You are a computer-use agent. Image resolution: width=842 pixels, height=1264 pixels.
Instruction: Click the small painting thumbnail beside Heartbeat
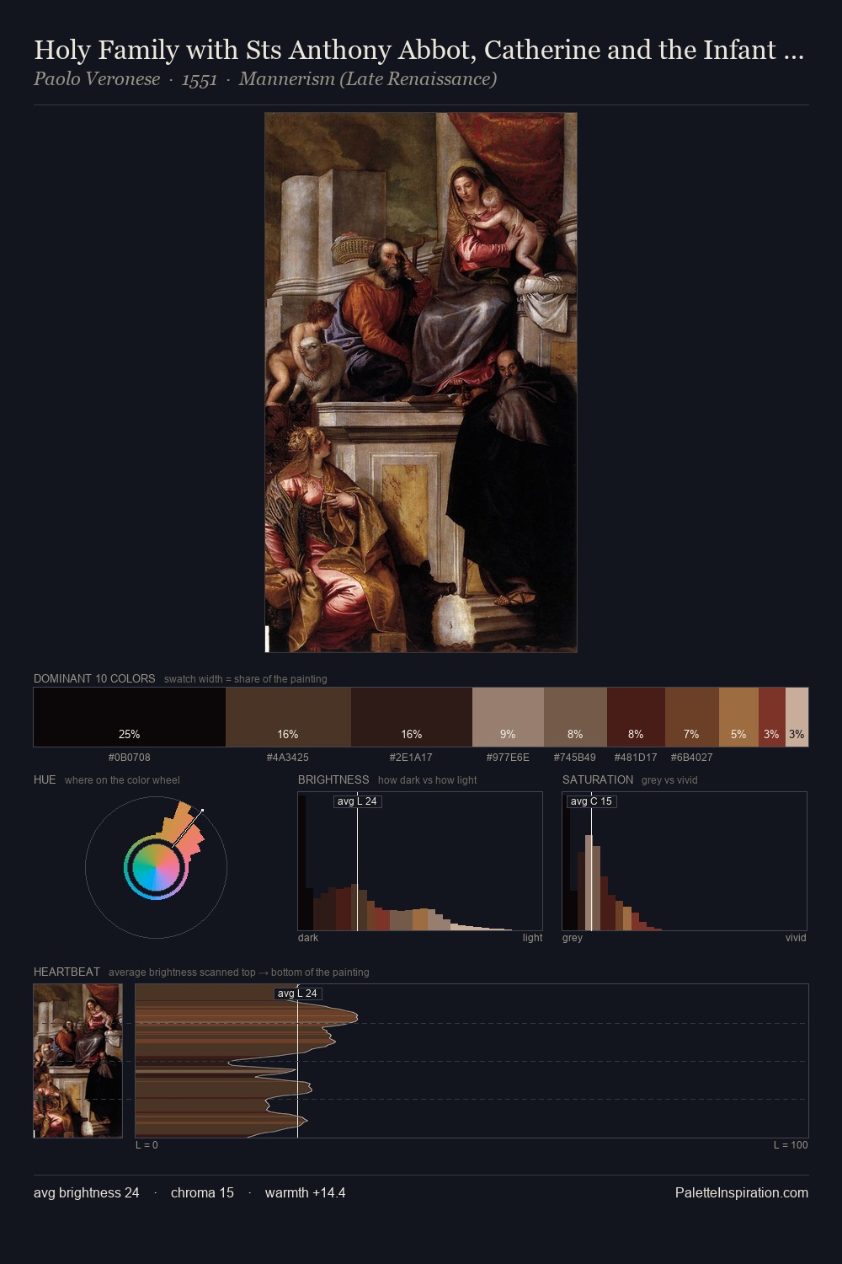77,1061
